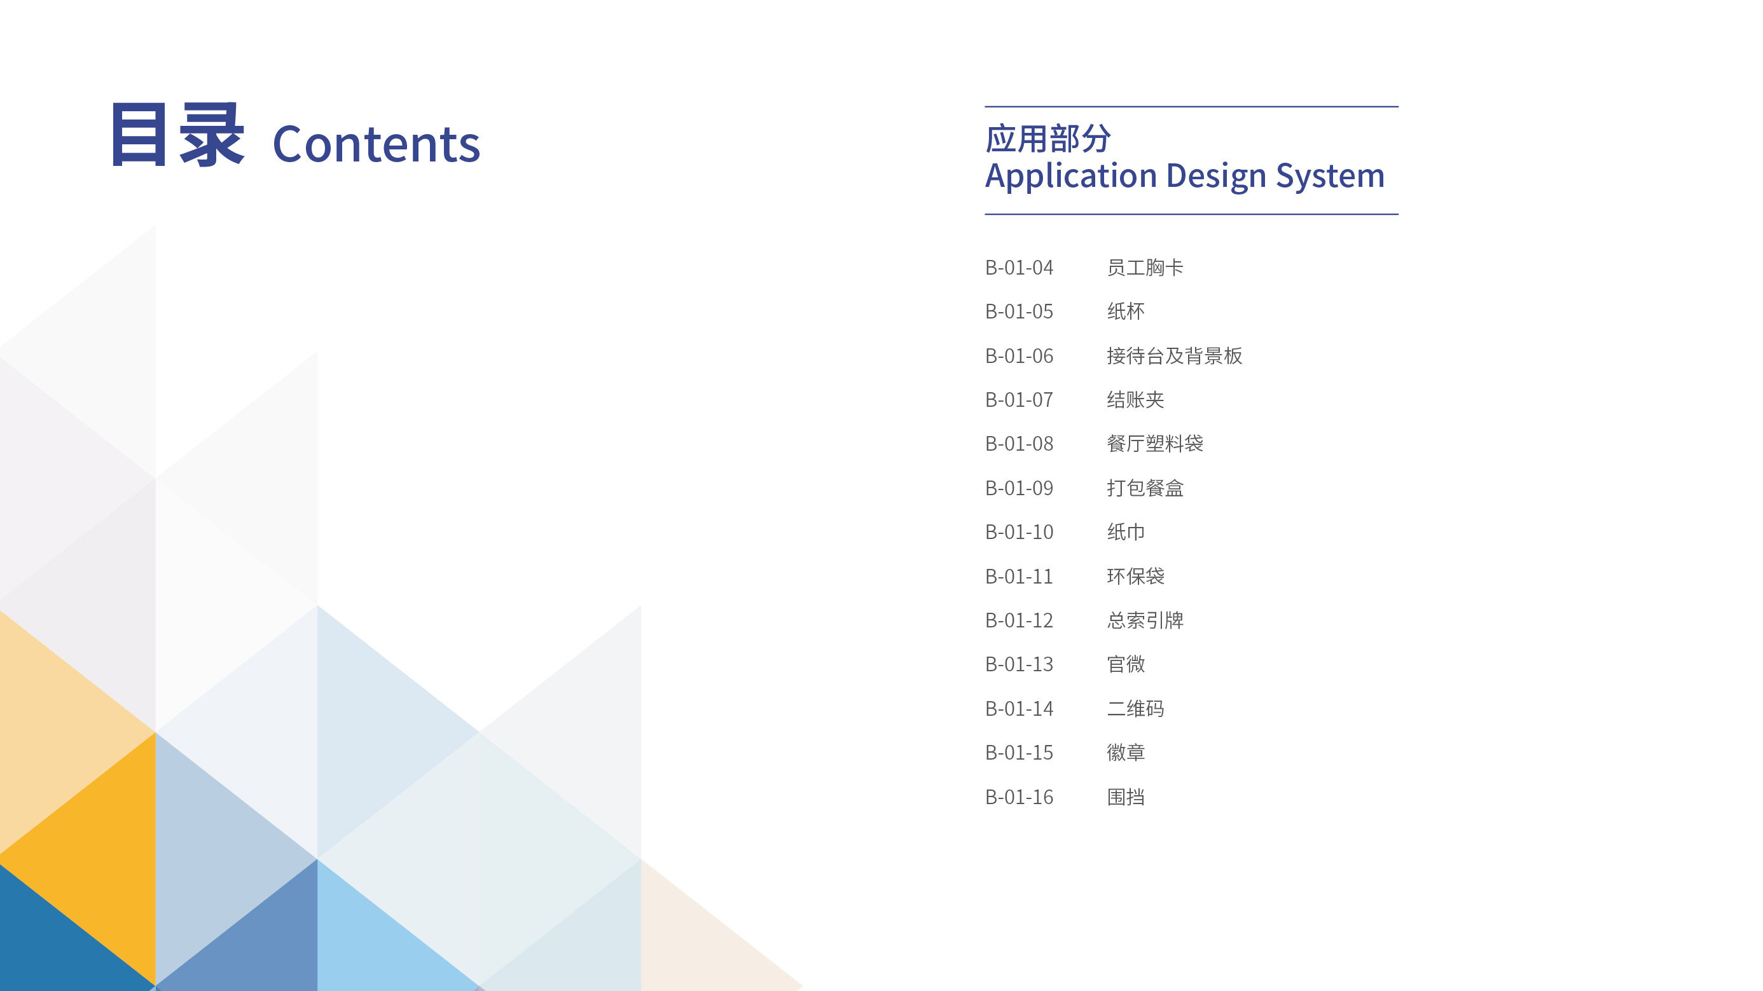Select entry B-01-07 code

[x=1019, y=400]
